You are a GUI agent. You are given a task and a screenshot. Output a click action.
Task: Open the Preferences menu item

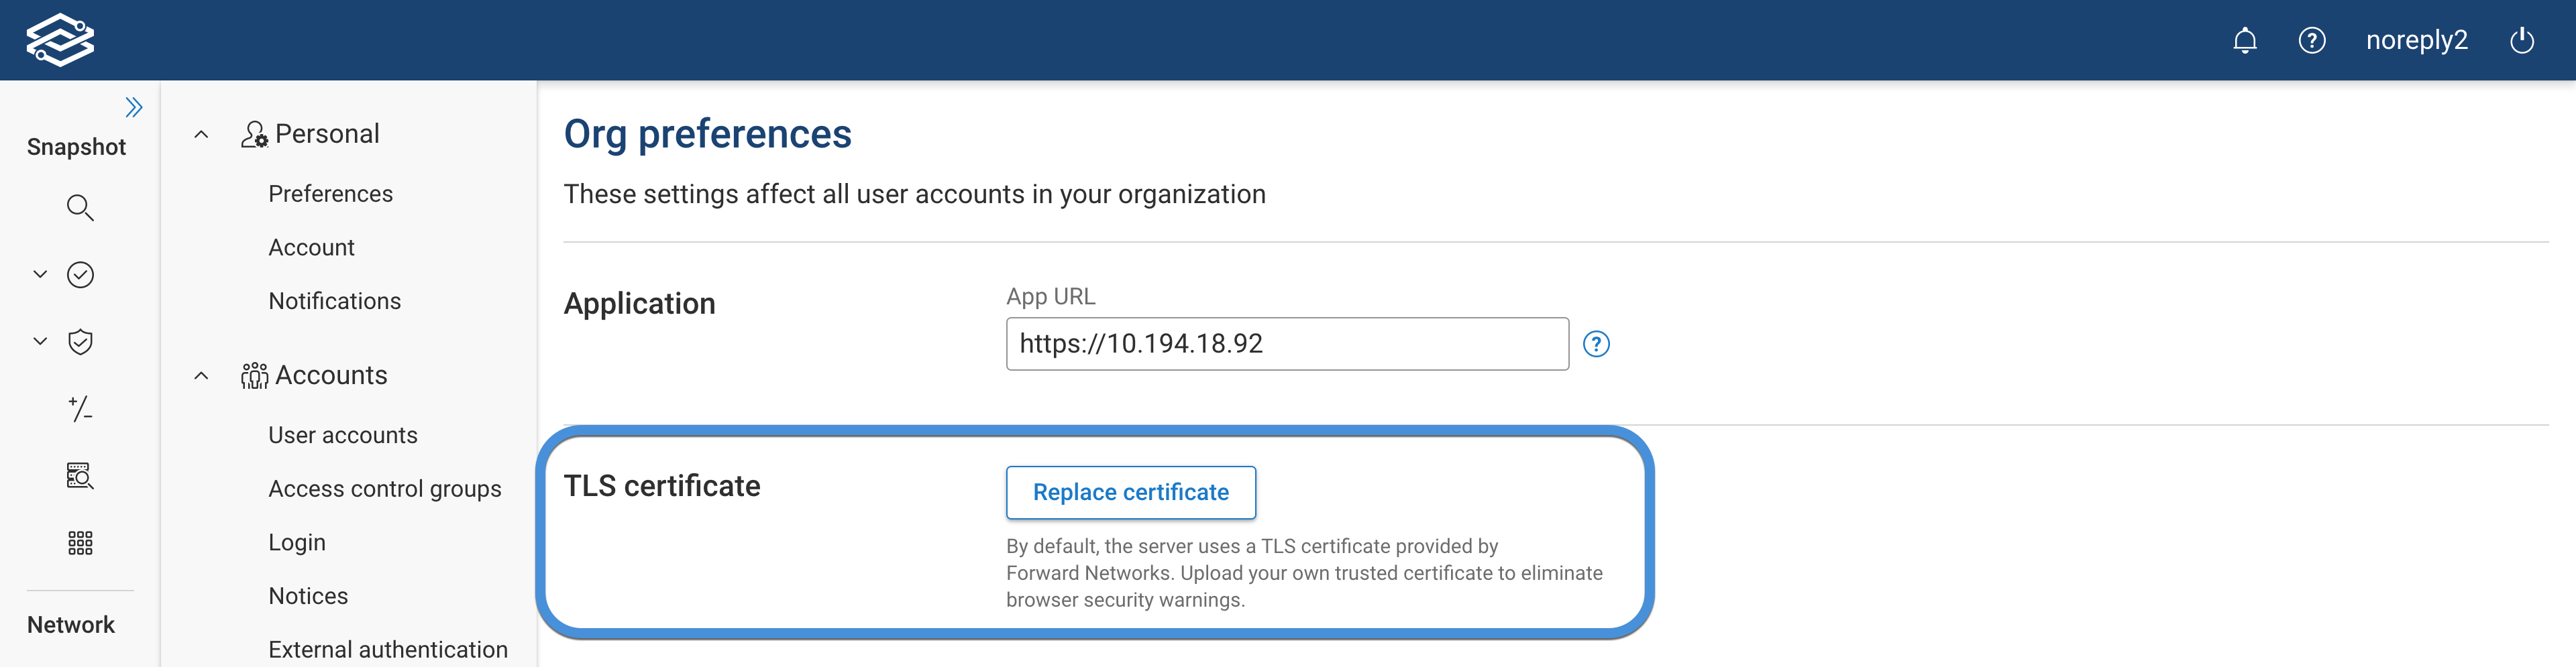(330, 193)
